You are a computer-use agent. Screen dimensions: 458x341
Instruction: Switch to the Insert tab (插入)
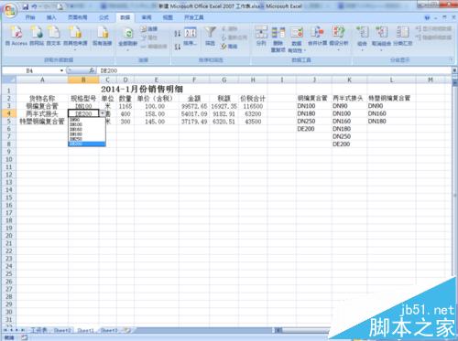click(x=51, y=17)
